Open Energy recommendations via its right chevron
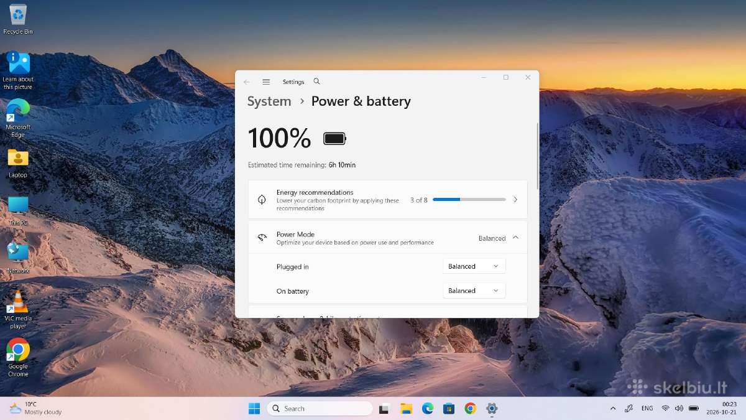This screenshot has height=420, width=746. coord(515,200)
